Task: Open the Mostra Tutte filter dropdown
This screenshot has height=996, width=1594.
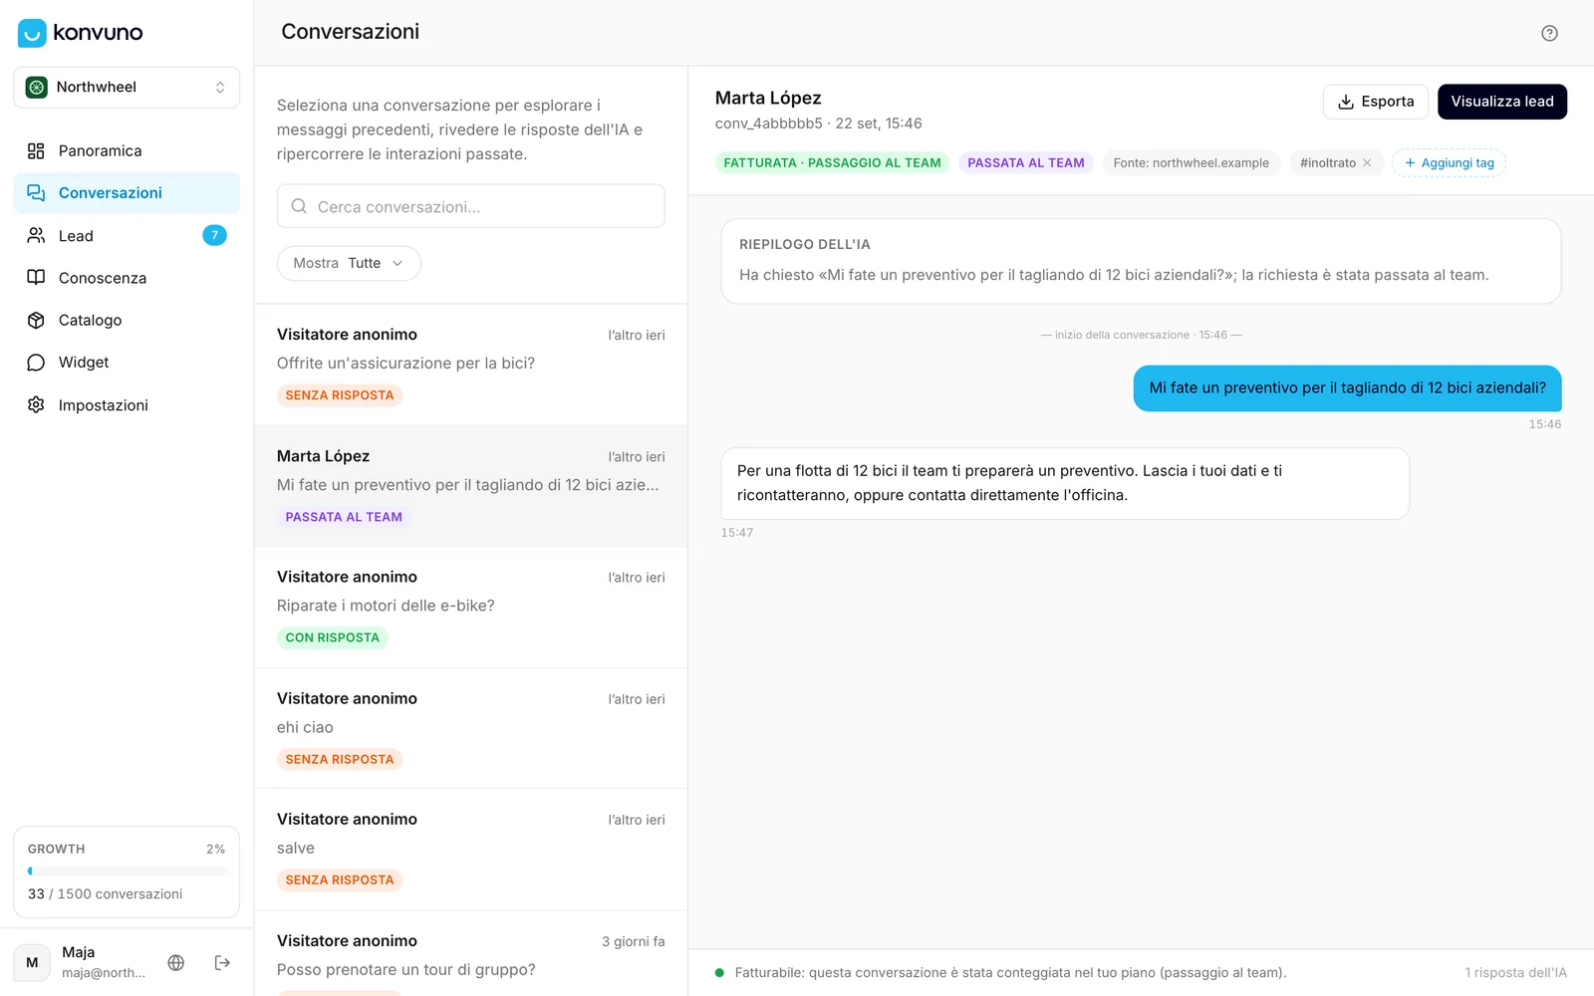Action: pos(349,263)
